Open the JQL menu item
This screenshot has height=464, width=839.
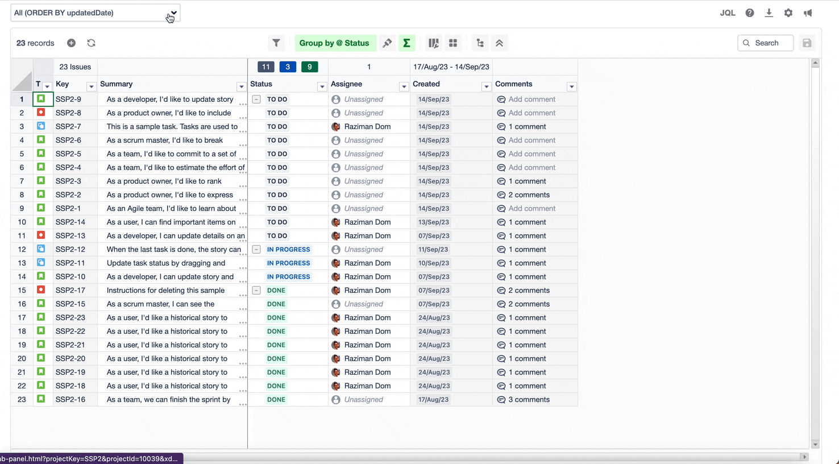(727, 13)
